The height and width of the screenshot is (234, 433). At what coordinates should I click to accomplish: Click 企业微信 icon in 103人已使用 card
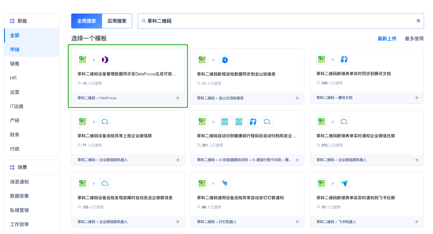[105, 184]
